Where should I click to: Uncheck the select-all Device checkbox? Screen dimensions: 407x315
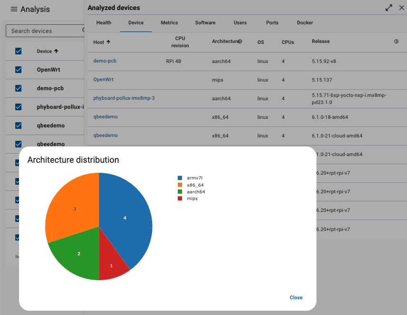[x=18, y=51]
